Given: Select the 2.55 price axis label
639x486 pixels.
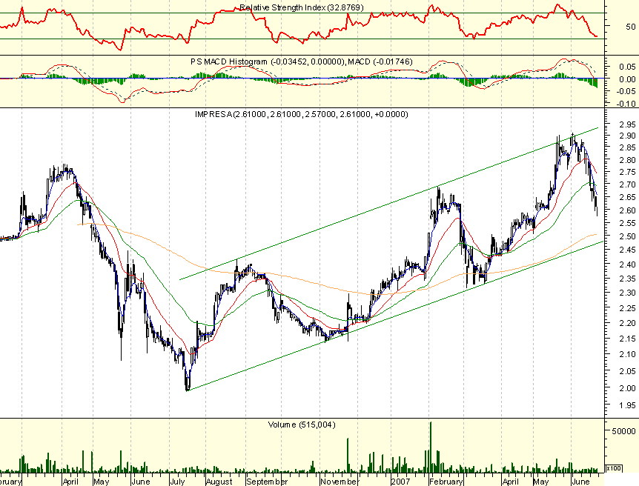Looking at the screenshot, I should click(627, 223).
